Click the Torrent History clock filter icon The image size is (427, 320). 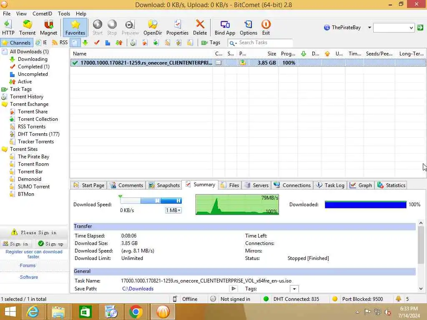click(133, 43)
